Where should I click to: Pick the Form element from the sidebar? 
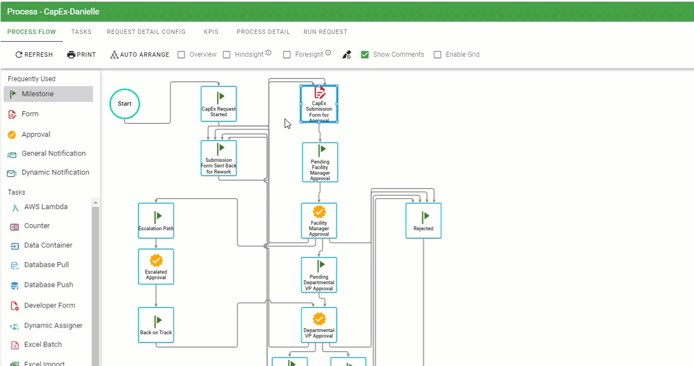30,114
